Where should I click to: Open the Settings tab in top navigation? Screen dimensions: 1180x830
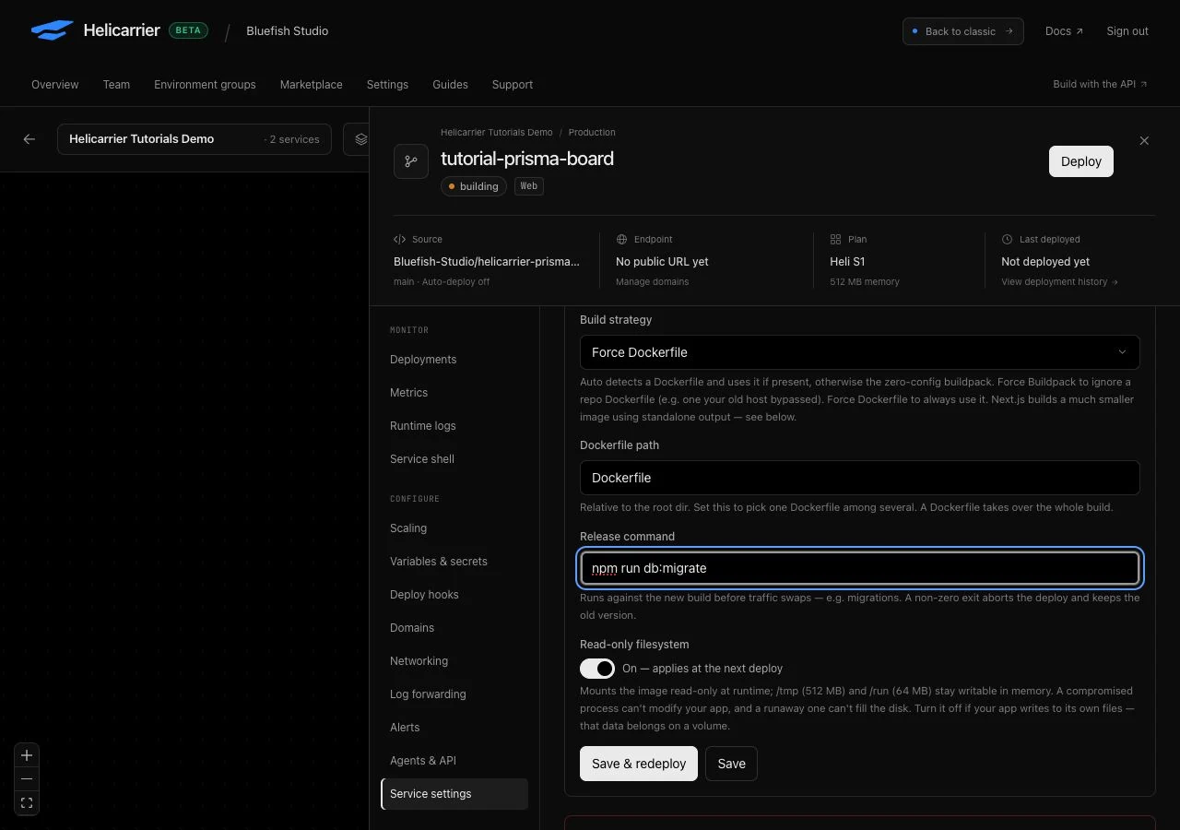387,84
